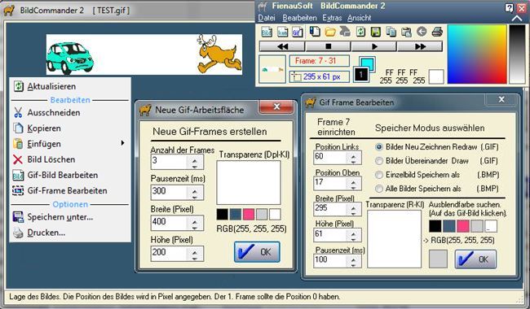The height and width of the screenshot is (309, 530).
Task: Choose Einzelbild Speichern als BMP
Action: click(379, 175)
